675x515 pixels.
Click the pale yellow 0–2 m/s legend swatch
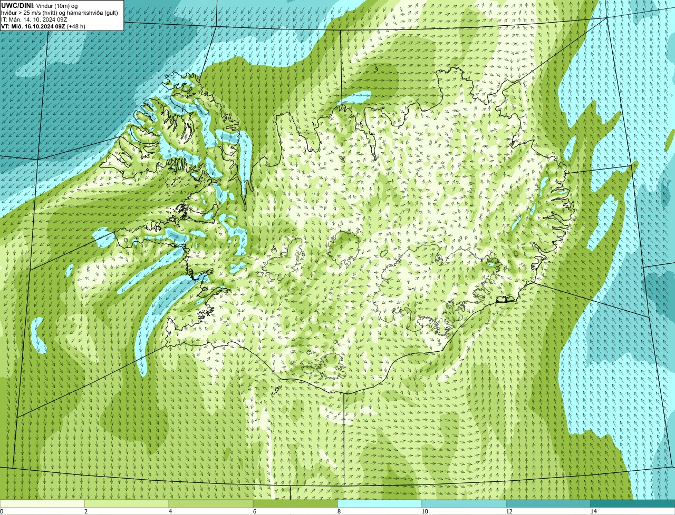(42, 503)
